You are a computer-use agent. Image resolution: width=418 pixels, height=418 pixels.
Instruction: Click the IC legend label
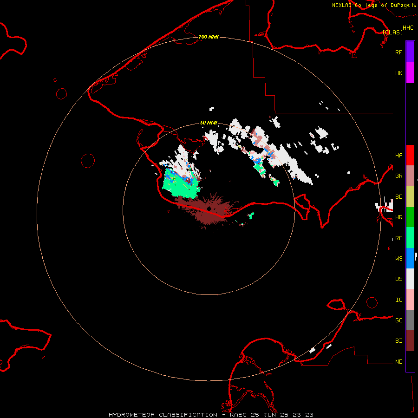point(398,300)
